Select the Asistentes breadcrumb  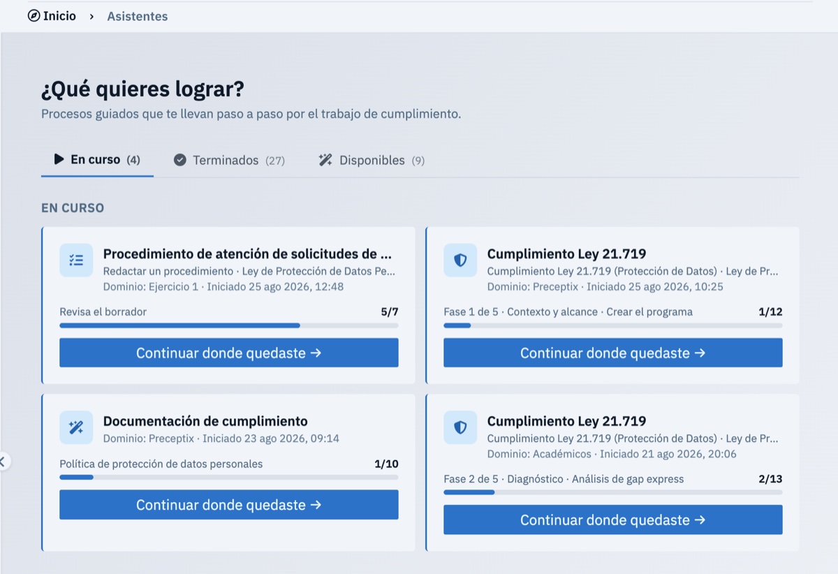(x=138, y=16)
